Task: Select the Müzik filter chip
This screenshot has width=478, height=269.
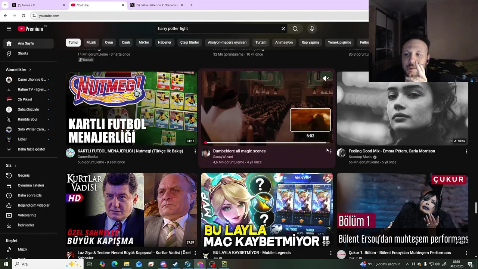Action: coord(91,43)
